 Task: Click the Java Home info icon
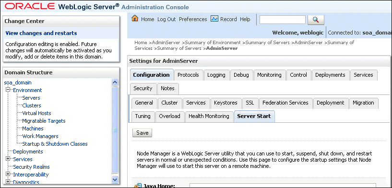[x=138, y=186]
